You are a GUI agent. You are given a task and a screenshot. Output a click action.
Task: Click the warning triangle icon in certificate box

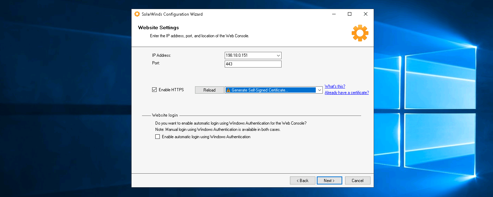click(228, 90)
